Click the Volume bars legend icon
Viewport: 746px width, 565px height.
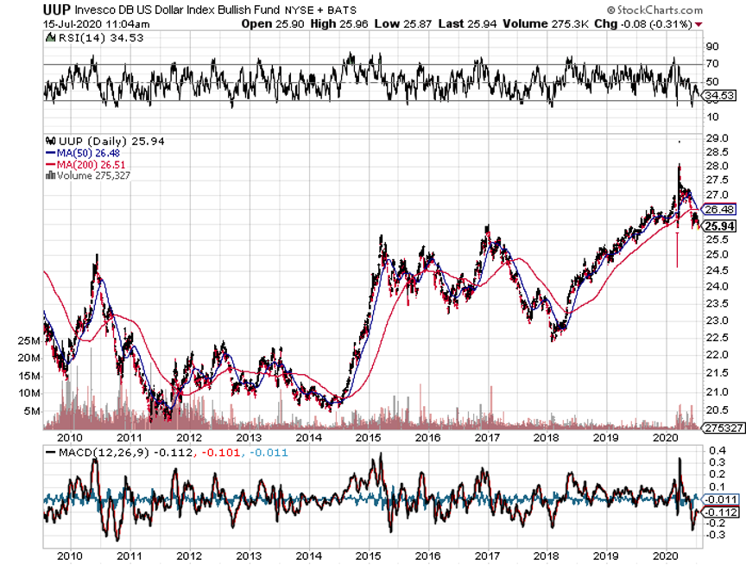pos(48,175)
